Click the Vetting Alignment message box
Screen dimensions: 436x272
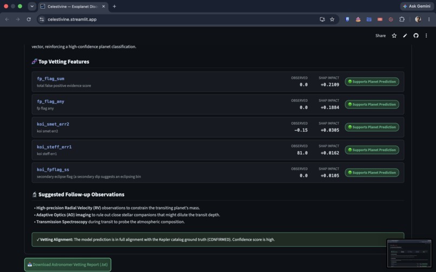(217, 240)
